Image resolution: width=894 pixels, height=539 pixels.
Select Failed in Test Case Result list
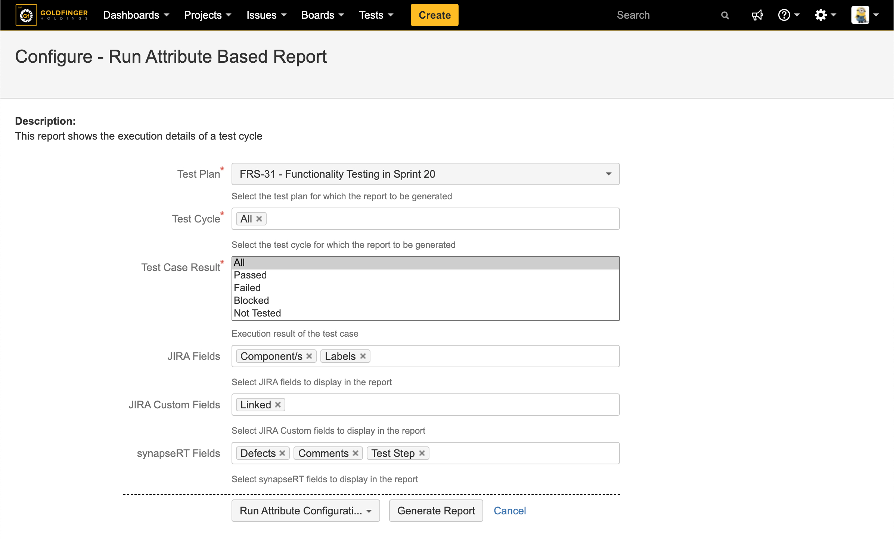[x=247, y=288]
